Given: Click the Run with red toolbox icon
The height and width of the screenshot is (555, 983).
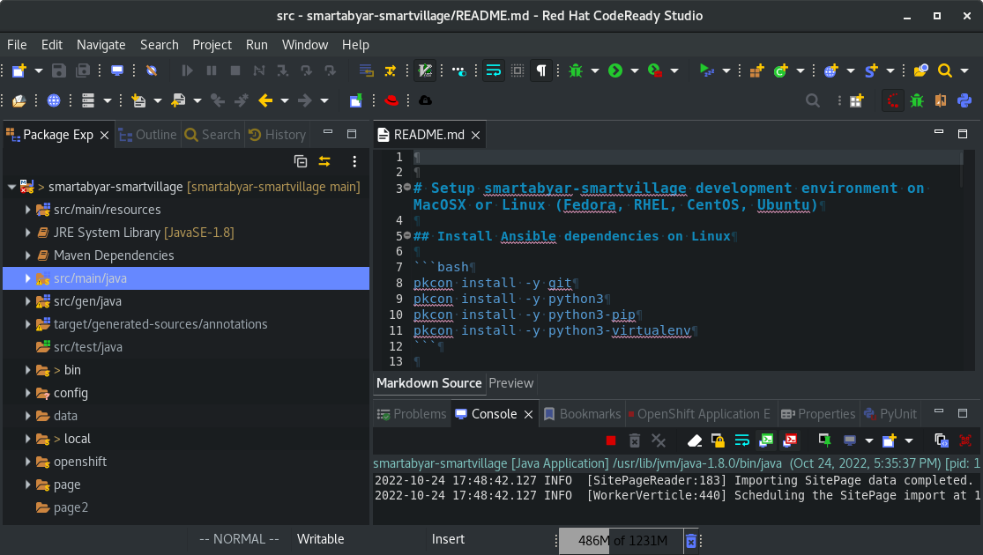Looking at the screenshot, I should [655, 70].
